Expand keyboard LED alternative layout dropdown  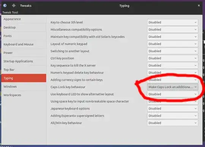pyautogui.click(x=173, y=94)
